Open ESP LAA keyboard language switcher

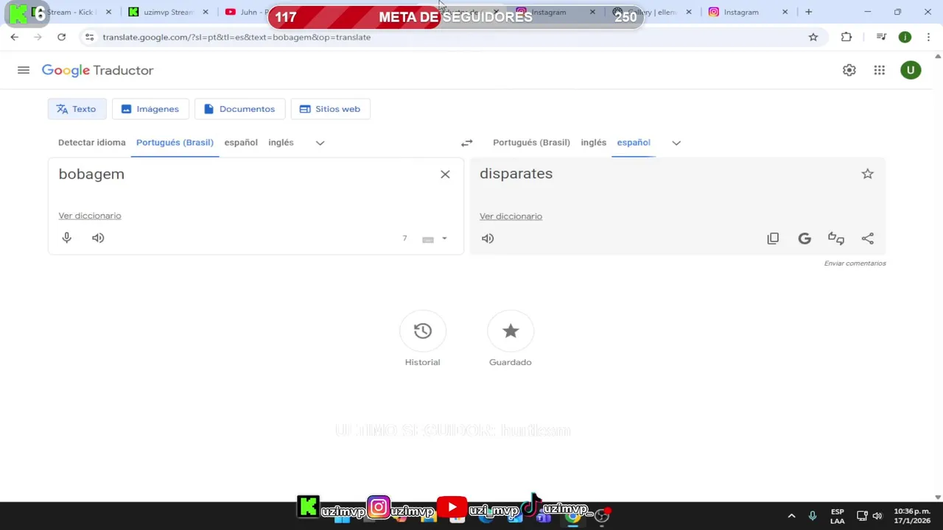[838, 516]
